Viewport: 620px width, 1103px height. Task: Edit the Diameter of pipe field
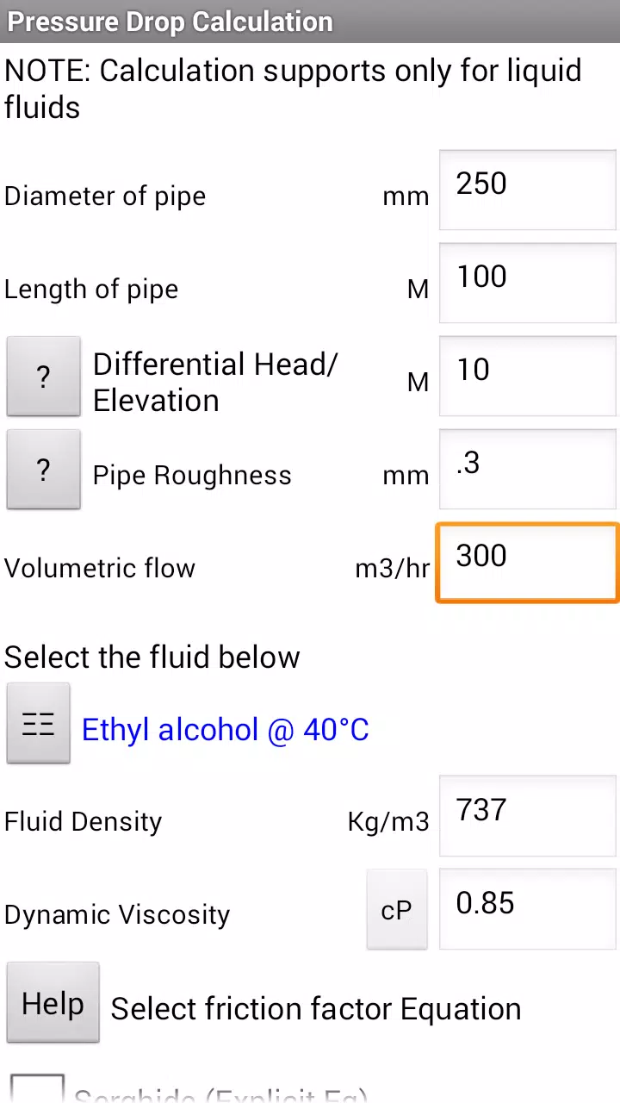pyautogui.click(x=528, y=190)
